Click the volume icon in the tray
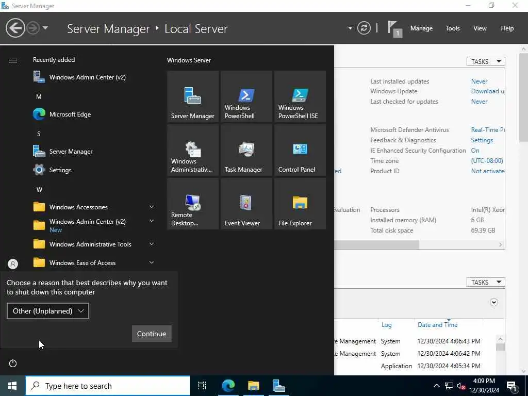Image resolution: width=528 pixels, height=396 pixels. (461, 386)
